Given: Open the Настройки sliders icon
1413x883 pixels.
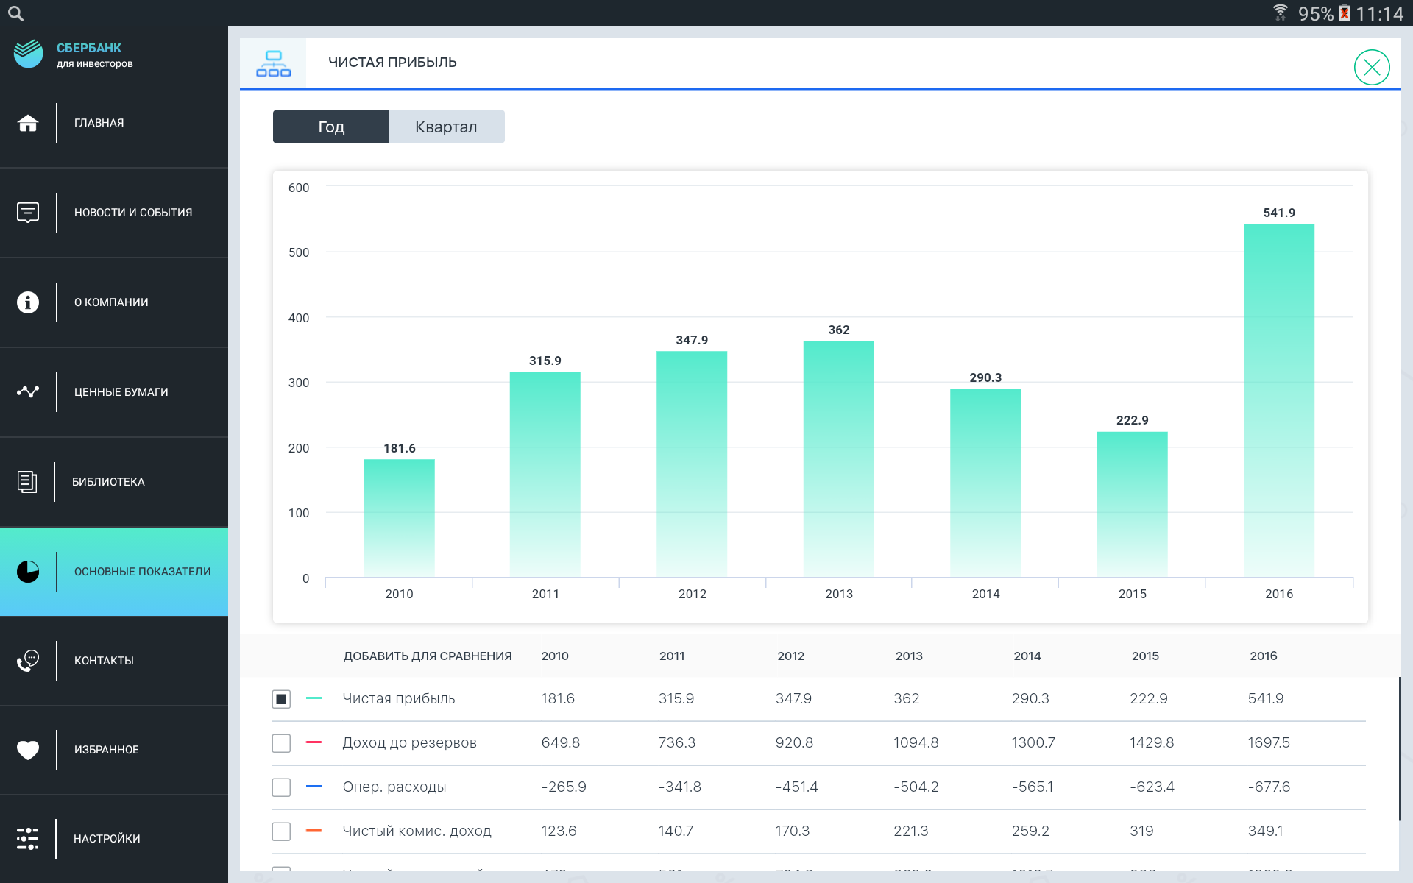Looking at the screenshot, I should click(x=28, y=839).
